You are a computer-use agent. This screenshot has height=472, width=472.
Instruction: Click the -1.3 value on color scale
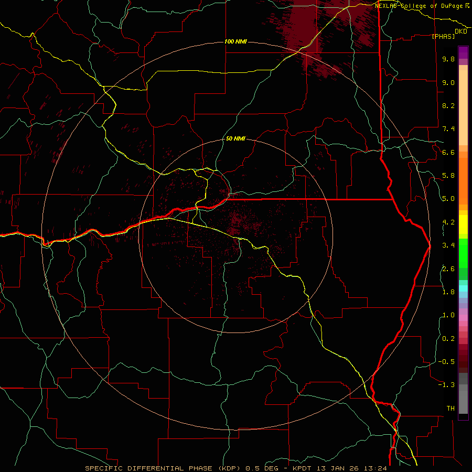tap(446, 385)
